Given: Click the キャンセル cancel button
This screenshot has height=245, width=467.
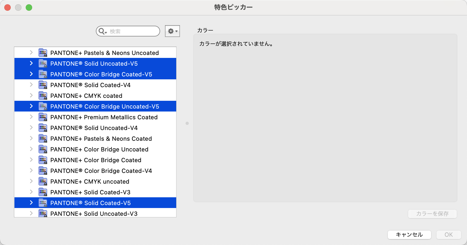Looking at the screenshot, I should pyautogui.click(x=409, y=235).
